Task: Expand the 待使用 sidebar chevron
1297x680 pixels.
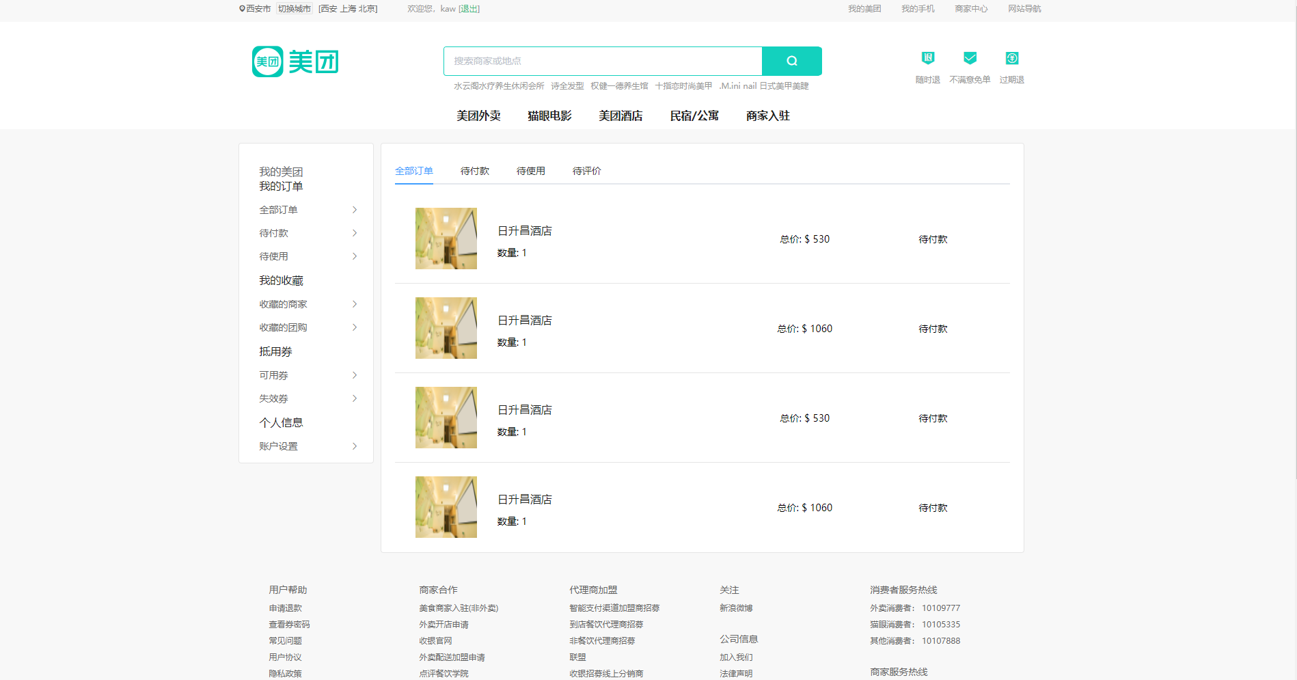Action: tap(355, 256)
